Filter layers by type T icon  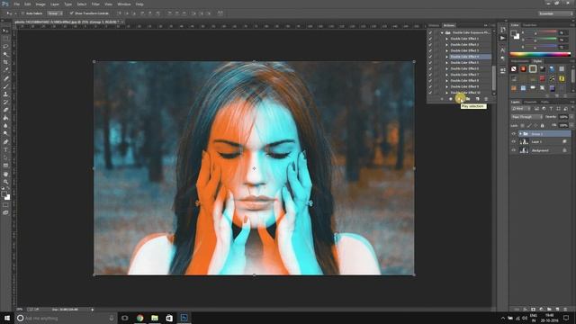pos(551,109)
